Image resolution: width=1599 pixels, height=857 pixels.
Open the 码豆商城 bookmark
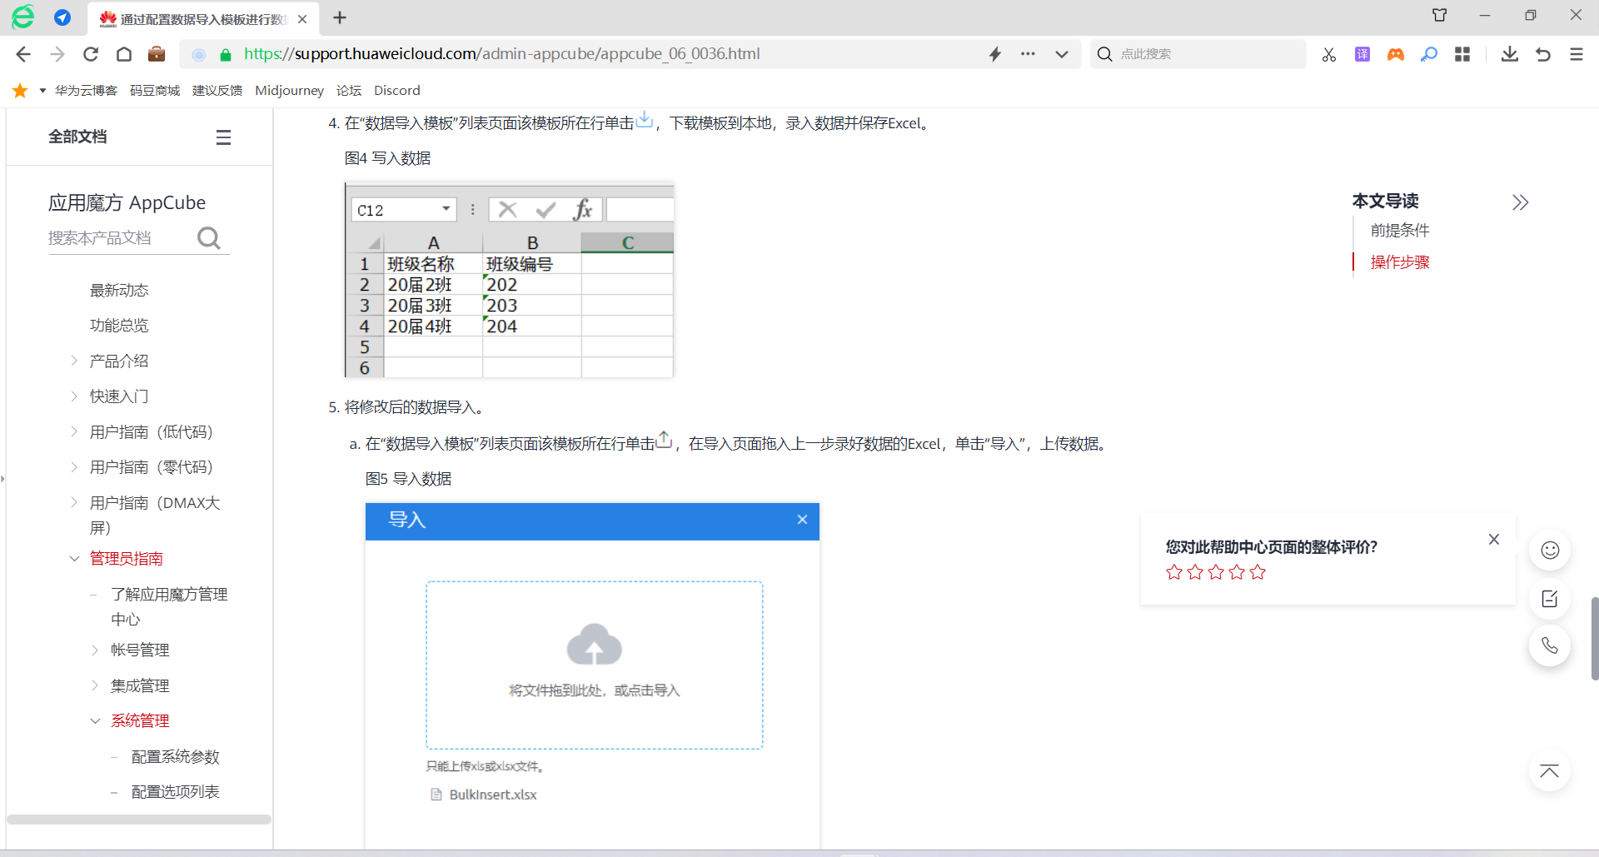[155, 90]
